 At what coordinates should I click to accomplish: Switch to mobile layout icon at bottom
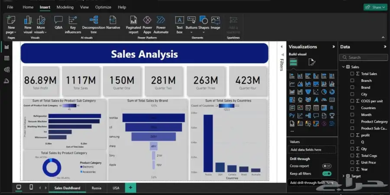click(31, 187)
